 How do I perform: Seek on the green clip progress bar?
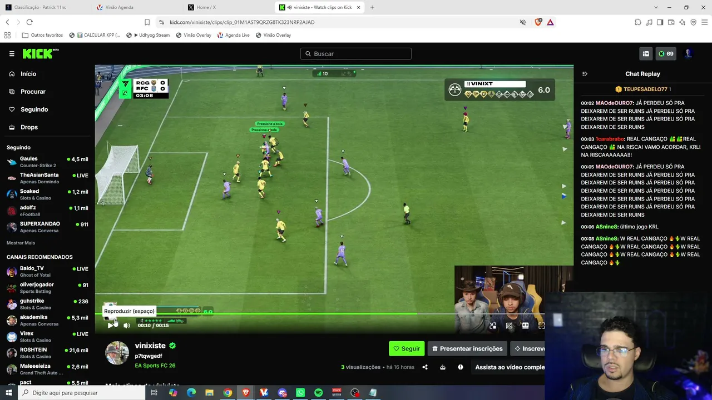(334, 314)
